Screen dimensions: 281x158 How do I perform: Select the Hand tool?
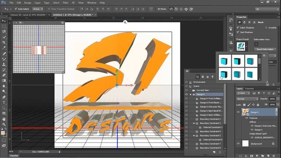click(4, 119)
